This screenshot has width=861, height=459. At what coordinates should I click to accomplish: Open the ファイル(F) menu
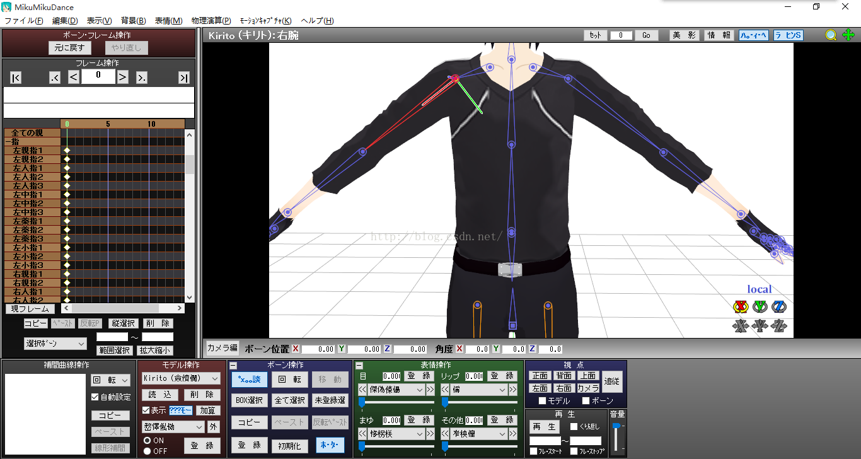click(23, 21)
